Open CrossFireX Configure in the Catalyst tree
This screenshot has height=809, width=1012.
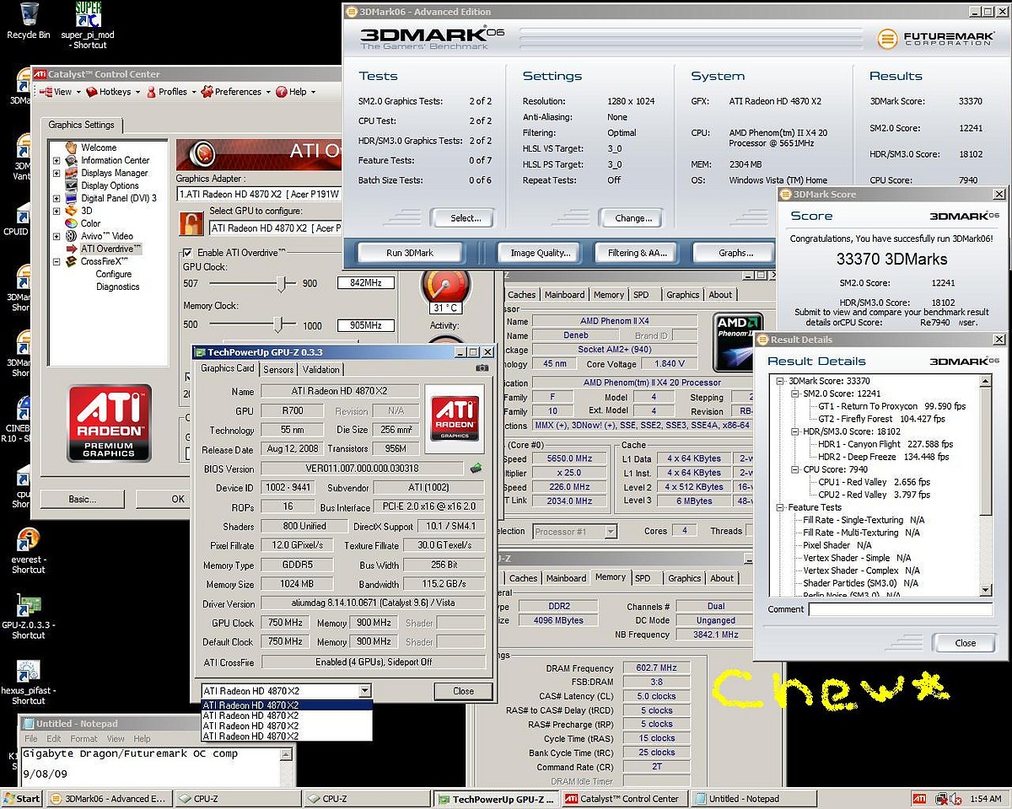click(113, 274)
